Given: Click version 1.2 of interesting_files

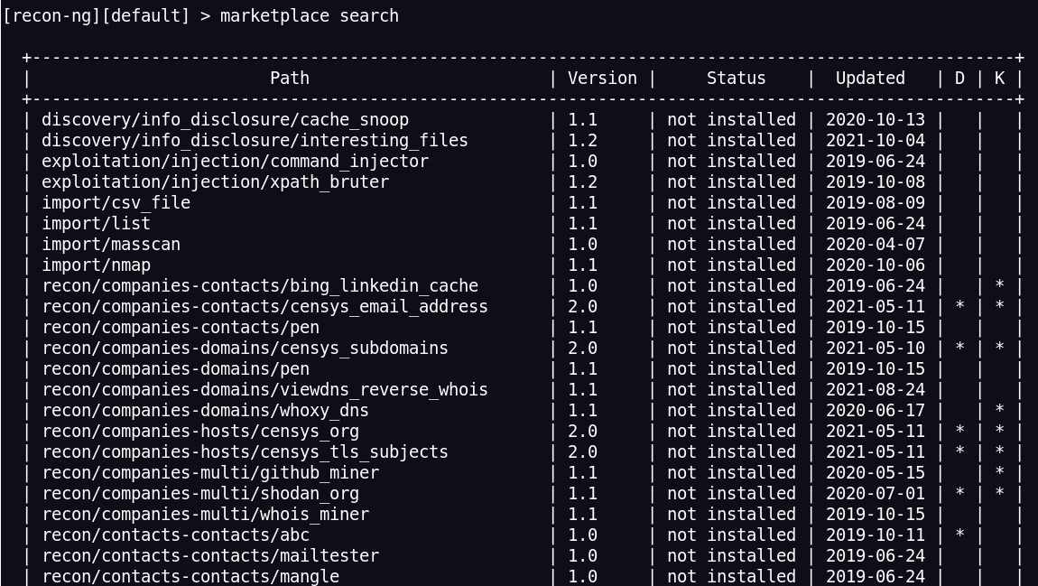Looking at the screenshot, I should click(x=582, y=140).
